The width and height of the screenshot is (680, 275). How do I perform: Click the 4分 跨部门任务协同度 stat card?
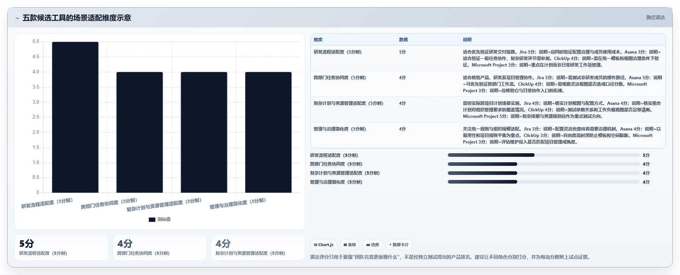point(160,247)
